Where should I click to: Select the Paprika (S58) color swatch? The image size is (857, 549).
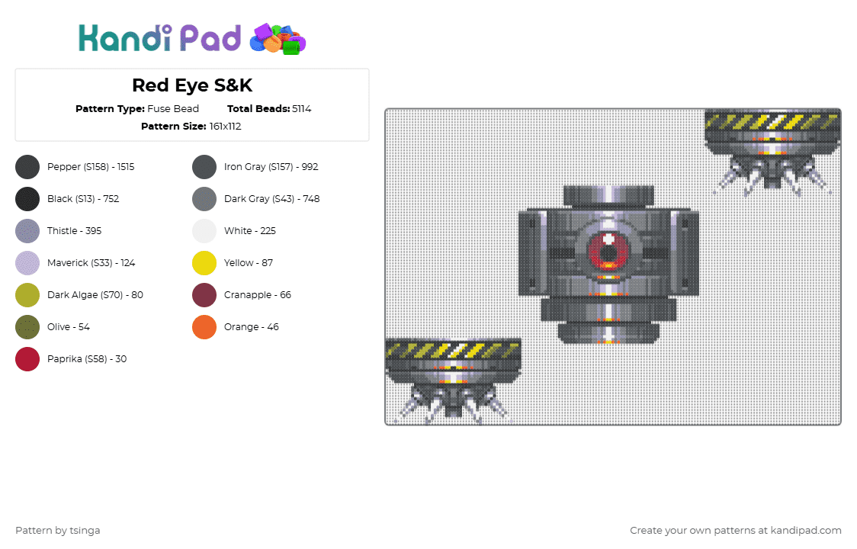pyautogui.click(x=27, y=359)
